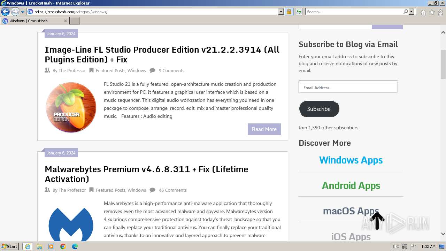This screenshot has height=251, width=446.
Task: Open the Home page icon
Action: [423, 12]
